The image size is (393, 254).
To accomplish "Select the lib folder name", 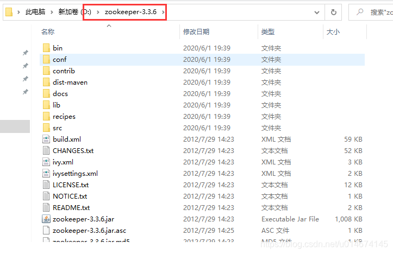I will 57,105.
